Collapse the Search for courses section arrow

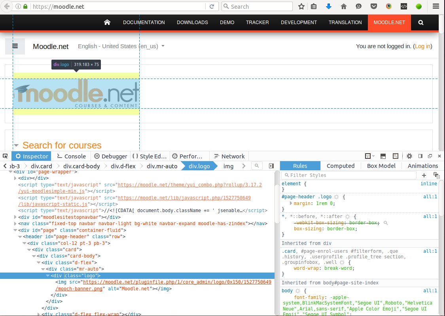point(16,145)
